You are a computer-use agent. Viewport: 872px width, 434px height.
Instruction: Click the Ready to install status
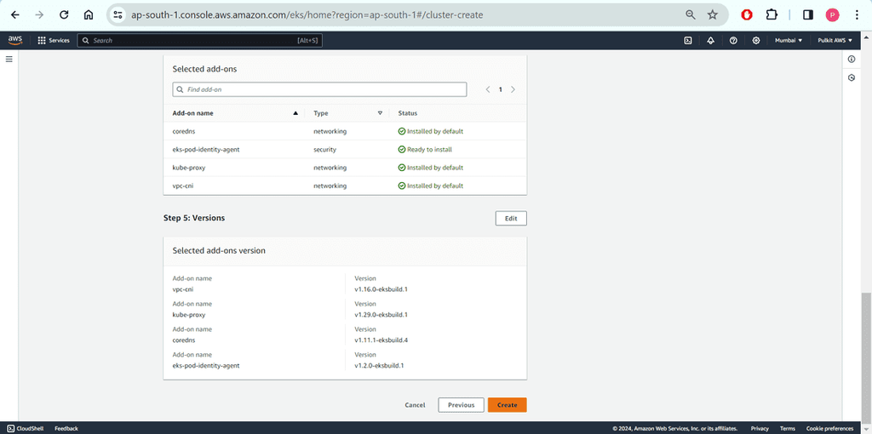(x=425, y=150)
